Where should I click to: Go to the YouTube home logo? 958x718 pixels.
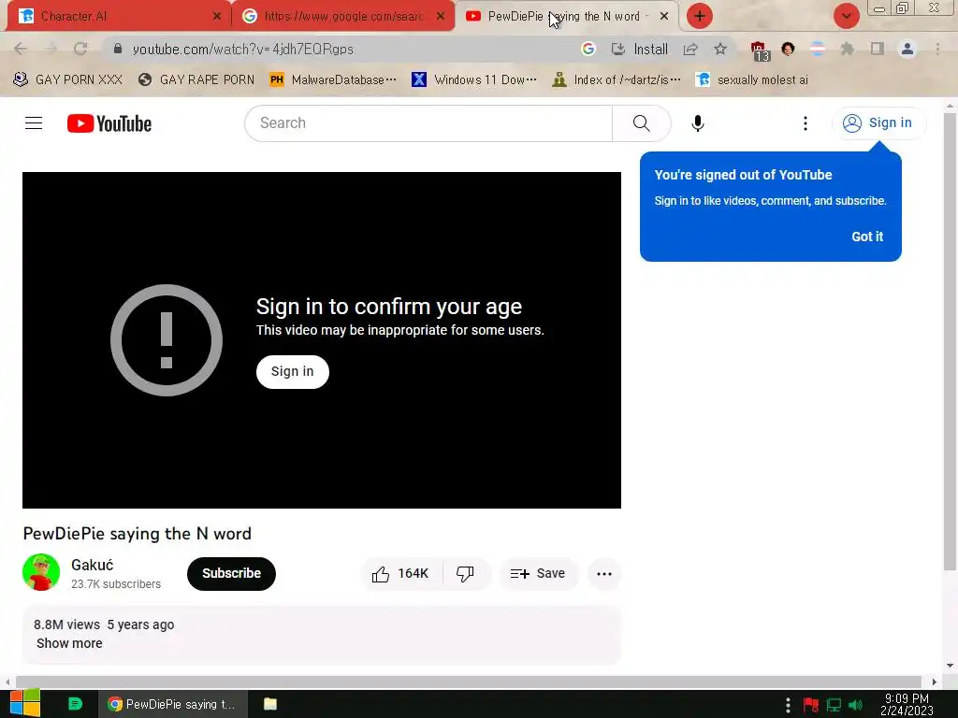(x=109, y=123)
